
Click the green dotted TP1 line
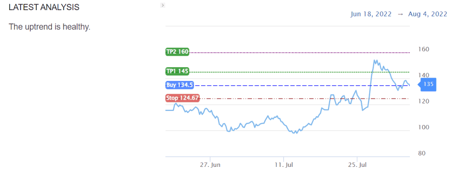(299, 72)
